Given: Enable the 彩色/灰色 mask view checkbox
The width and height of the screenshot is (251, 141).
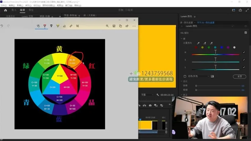Looking at the screenshot, I should (x=185, y=76).
